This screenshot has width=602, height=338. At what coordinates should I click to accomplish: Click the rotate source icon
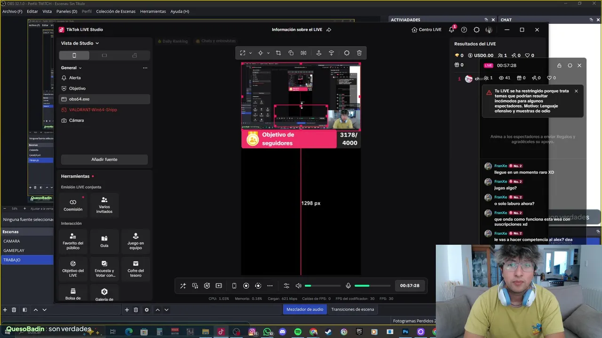coord(291,53)
